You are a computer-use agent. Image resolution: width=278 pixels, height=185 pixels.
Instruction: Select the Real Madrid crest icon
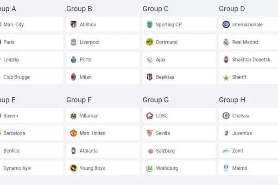click(x=226, y=42)
